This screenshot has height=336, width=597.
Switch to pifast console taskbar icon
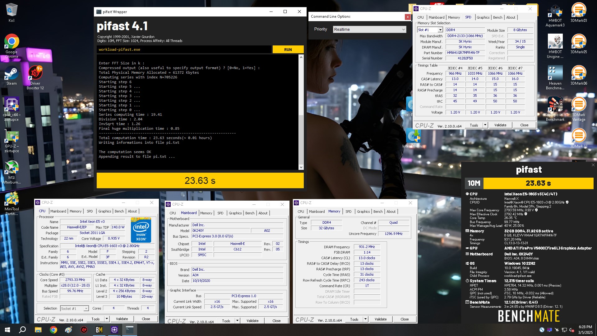point(130,330)
